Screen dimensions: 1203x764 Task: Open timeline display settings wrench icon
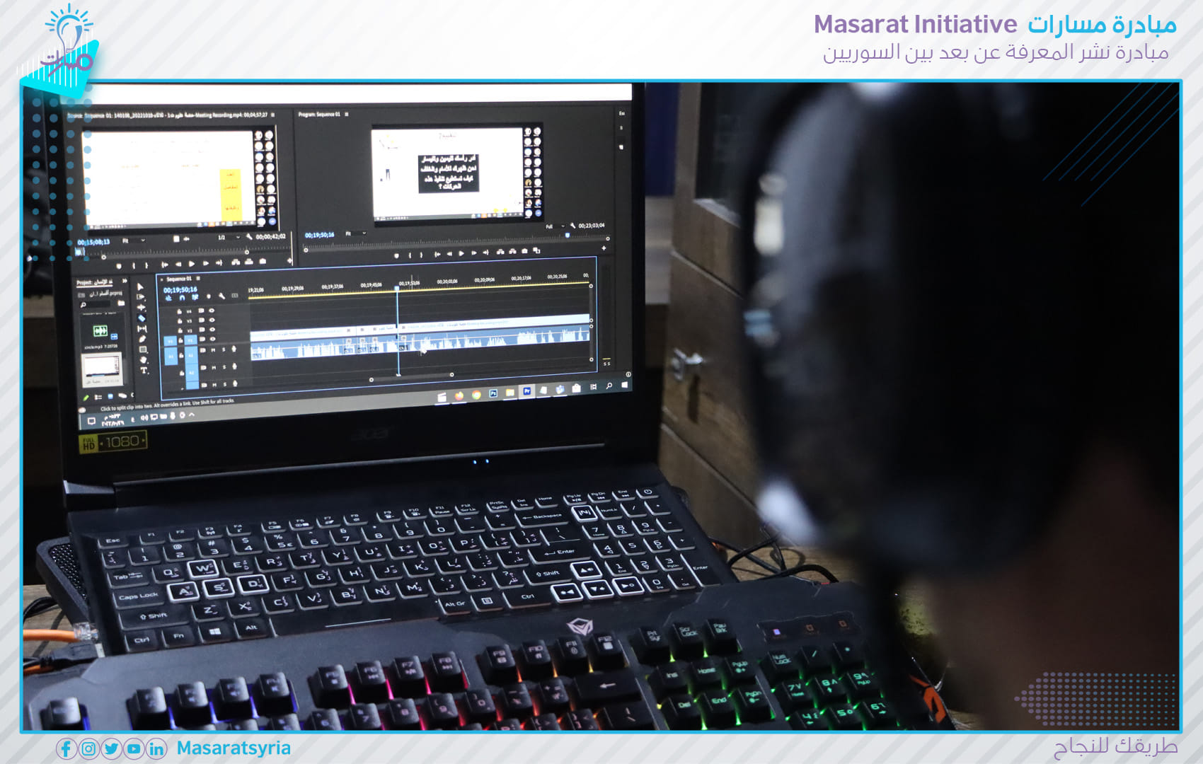click(221, 296)
